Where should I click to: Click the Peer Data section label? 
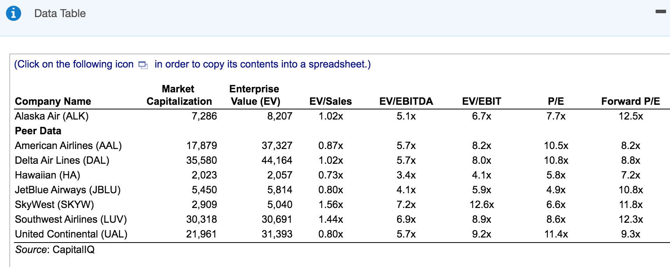[x=38, y=131]
